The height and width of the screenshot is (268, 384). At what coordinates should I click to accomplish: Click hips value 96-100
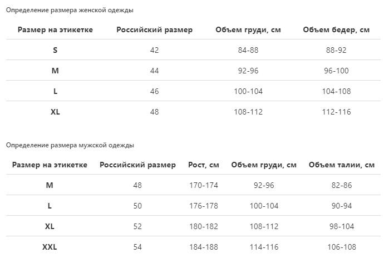[x=336, y=71]
